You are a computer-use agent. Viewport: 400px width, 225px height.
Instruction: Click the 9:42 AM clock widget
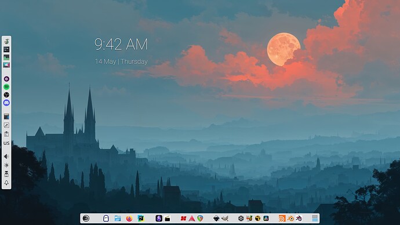pos(121,44)
